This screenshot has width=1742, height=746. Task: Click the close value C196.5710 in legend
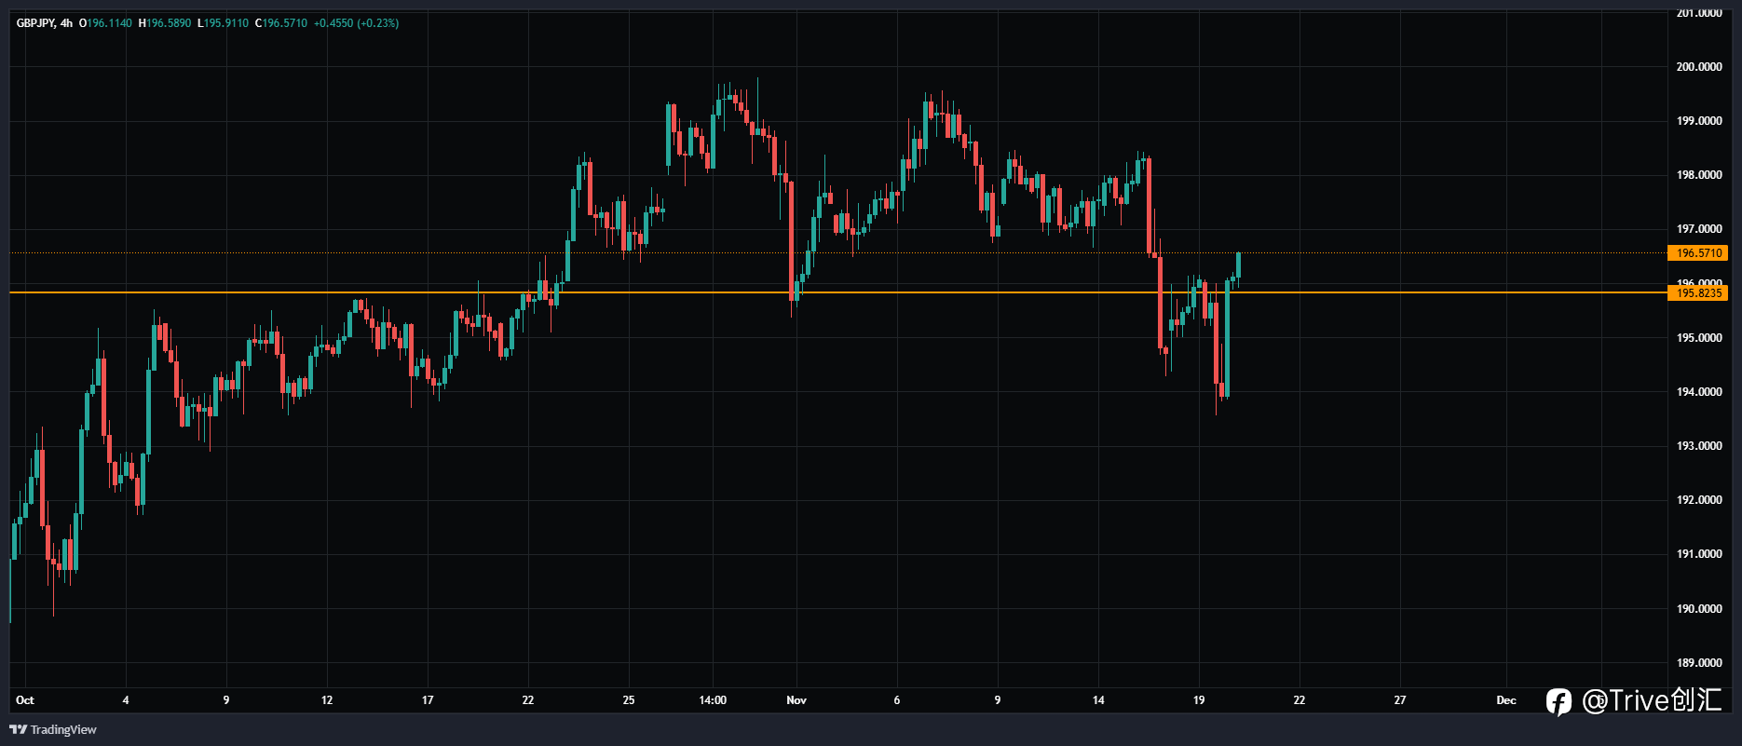[x=280, y=23]
